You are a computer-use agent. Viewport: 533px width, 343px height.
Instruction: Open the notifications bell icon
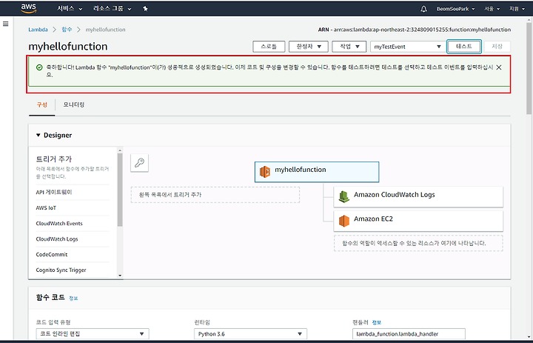pyautogui.click(x=423, y=9)
